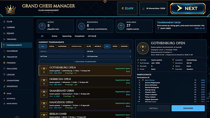Click the Save sidebar icon
Viewport: 210px width, 118px height.
pos(4,93)
